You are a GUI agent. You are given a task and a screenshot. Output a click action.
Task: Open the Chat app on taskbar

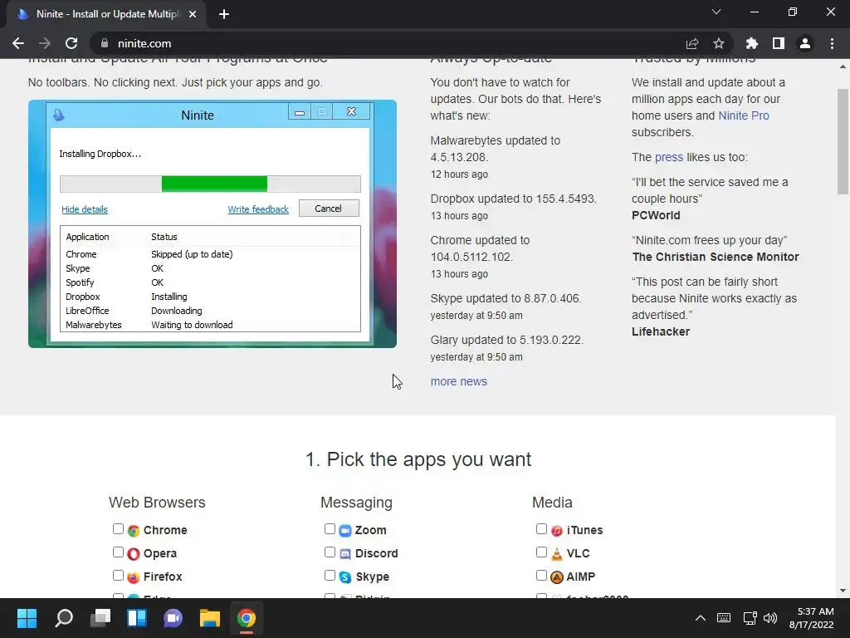point(173,618)
